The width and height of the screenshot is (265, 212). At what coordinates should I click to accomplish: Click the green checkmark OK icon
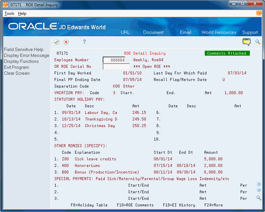(x=57, y=42)
